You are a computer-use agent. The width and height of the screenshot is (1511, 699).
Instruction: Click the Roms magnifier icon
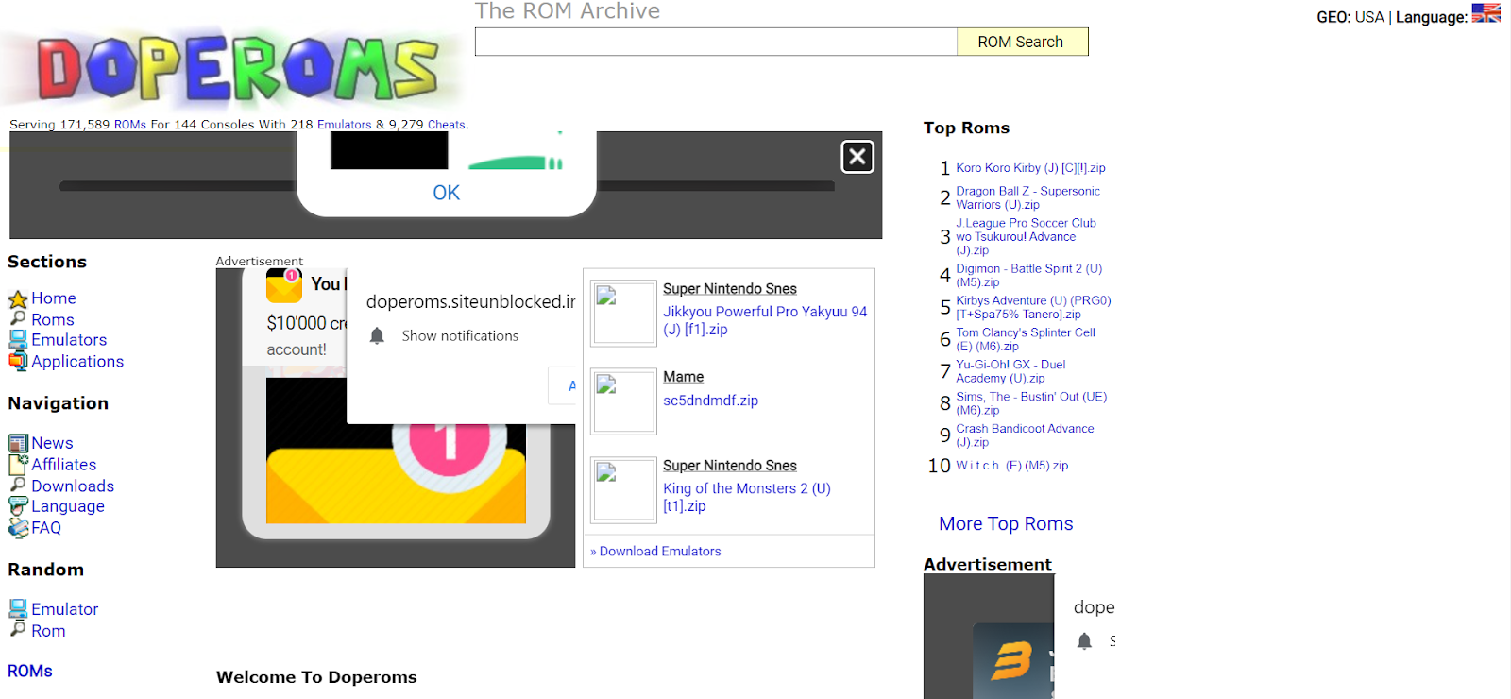(18, 319)
